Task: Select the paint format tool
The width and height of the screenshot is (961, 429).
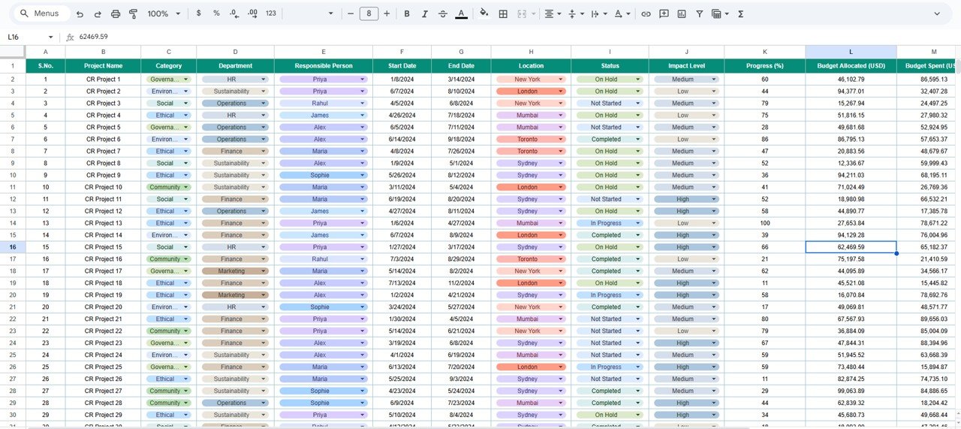Action: click(x=134, y=13)
